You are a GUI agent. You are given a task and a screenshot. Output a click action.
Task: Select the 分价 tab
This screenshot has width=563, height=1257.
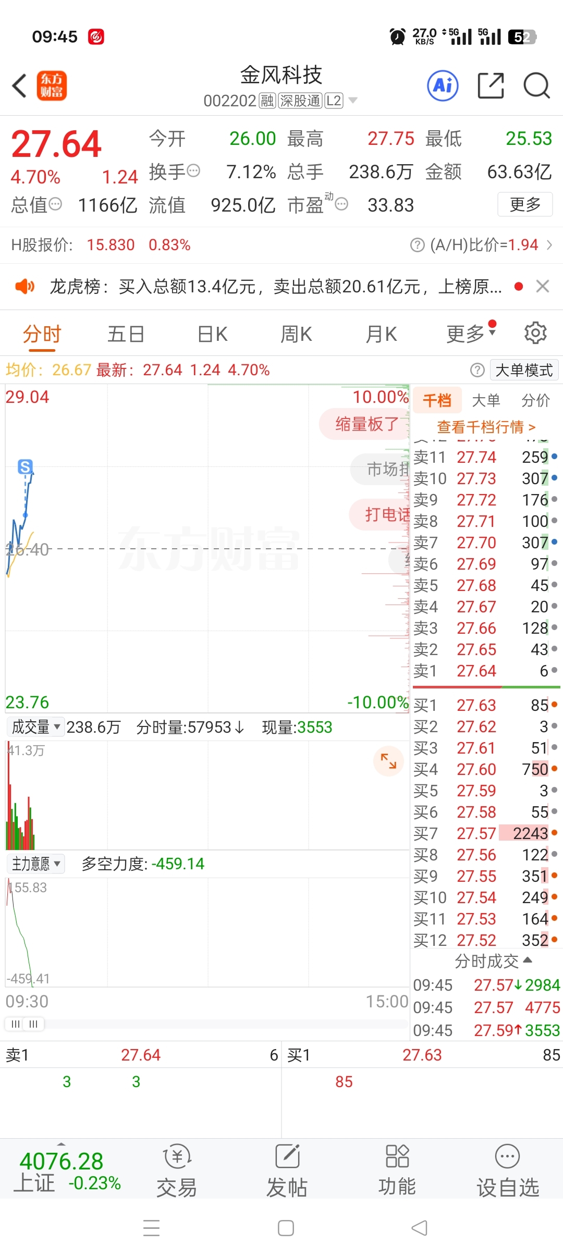[x=535, y=400]
